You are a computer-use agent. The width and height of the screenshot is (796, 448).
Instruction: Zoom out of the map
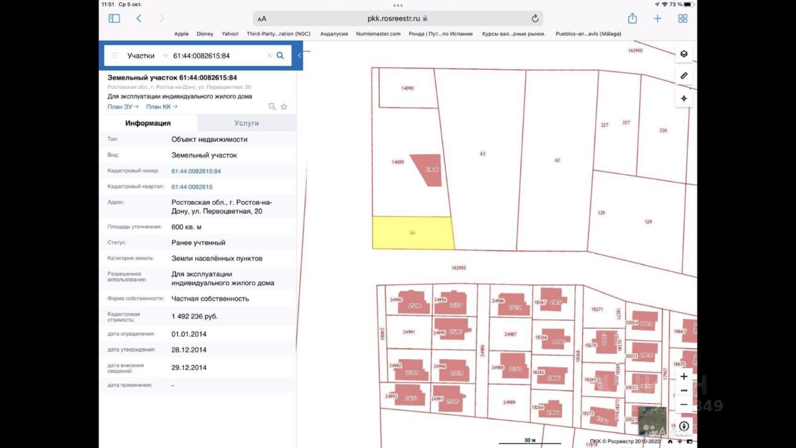tap(684, 404)
